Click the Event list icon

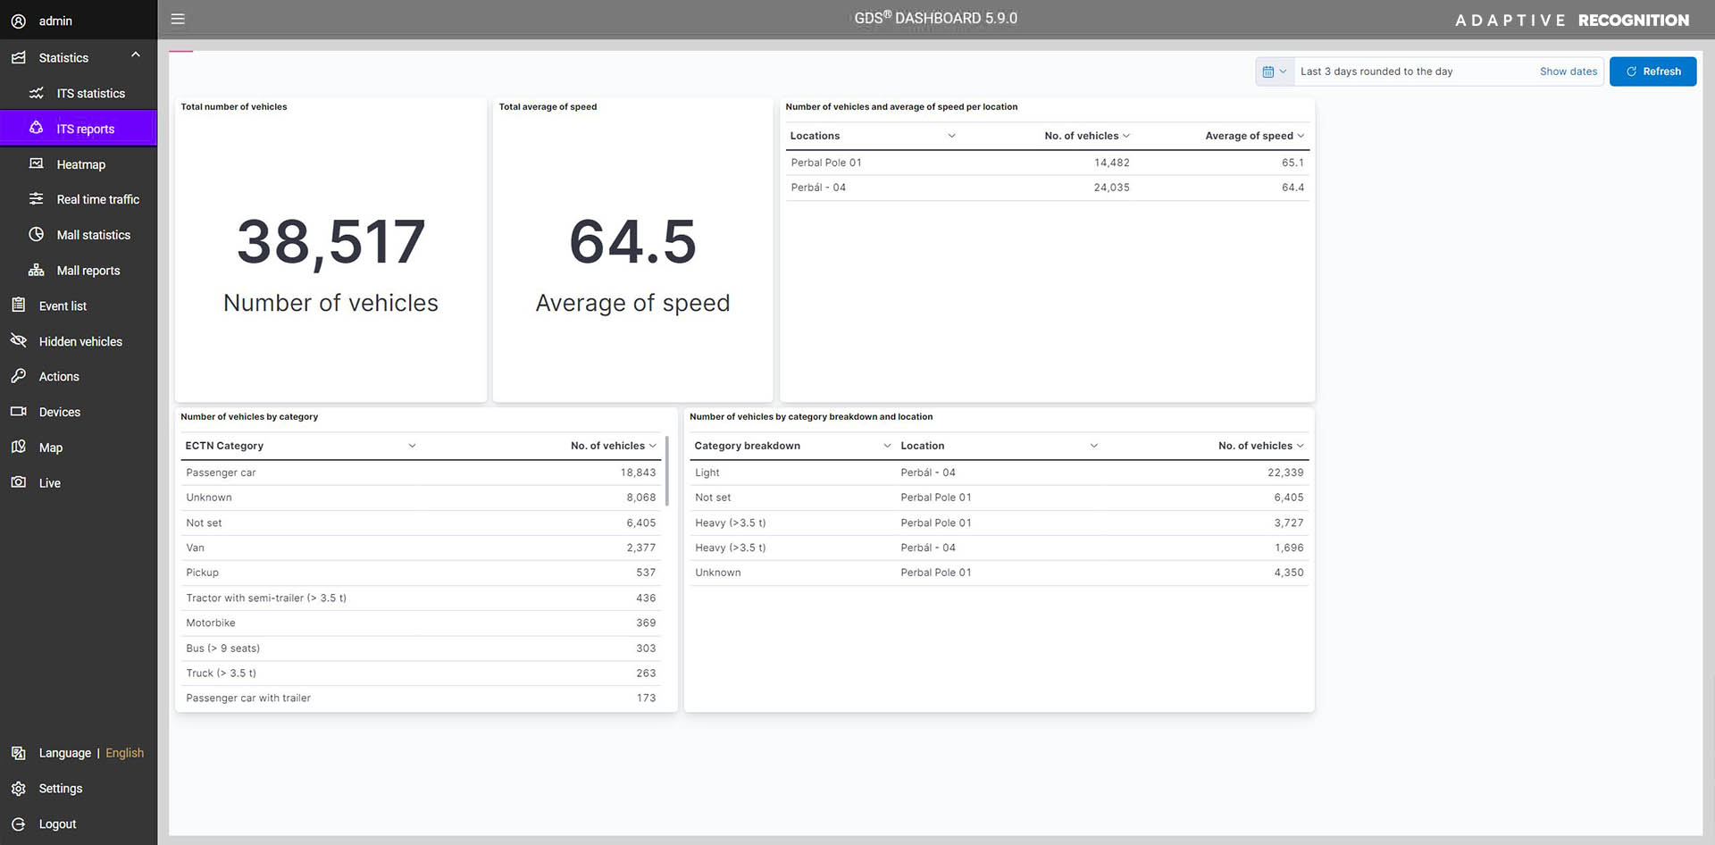pyautogui.click(x=18, y=305)
